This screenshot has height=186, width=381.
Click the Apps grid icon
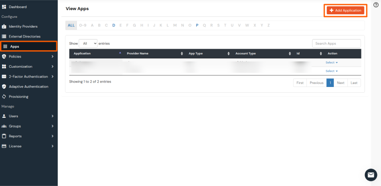[5, 46]
